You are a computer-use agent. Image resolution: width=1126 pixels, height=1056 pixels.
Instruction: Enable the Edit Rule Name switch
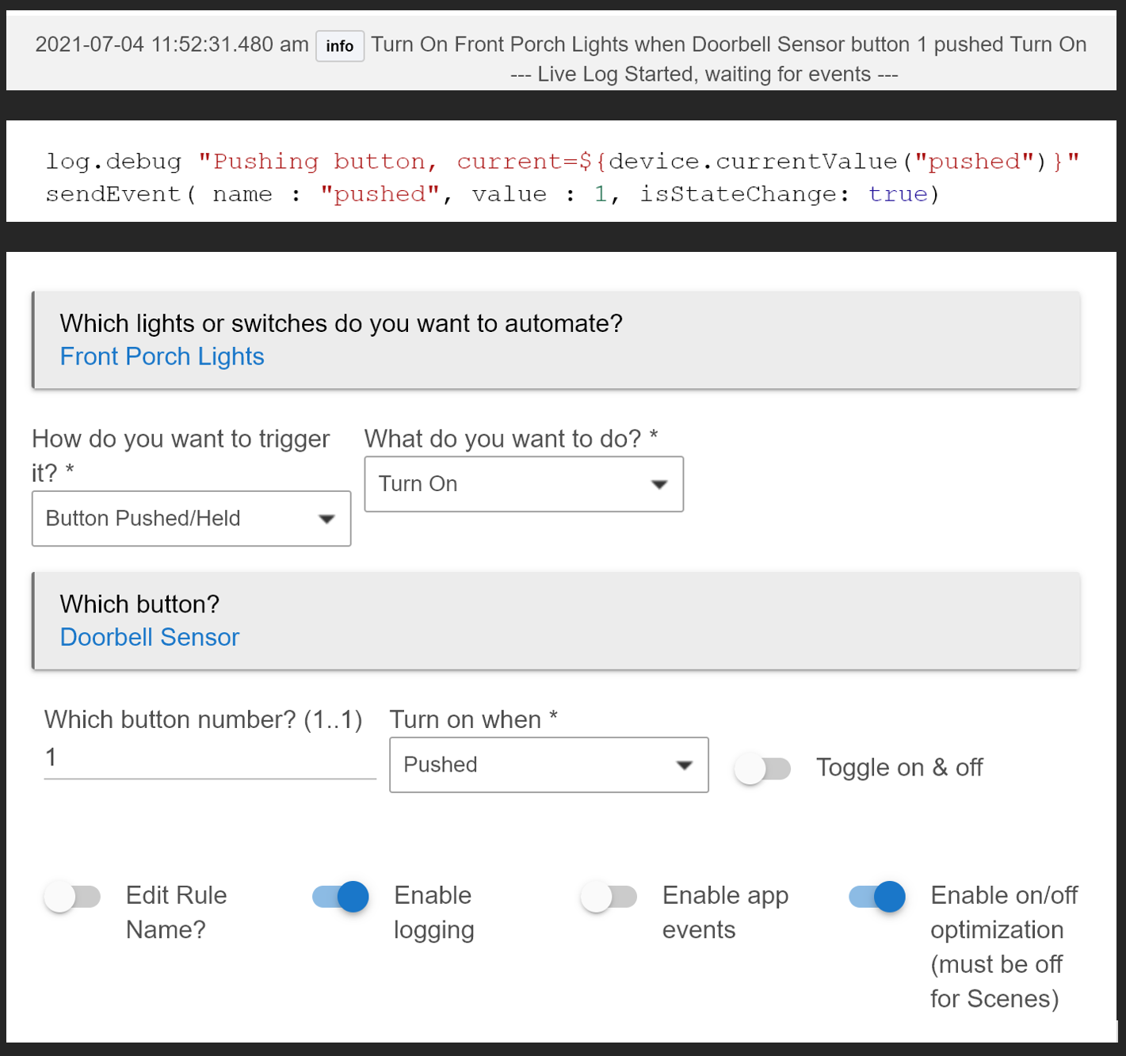pos(72,897)
